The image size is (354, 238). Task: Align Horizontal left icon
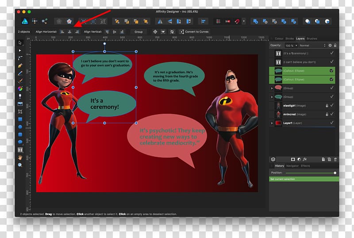point(62,32)
